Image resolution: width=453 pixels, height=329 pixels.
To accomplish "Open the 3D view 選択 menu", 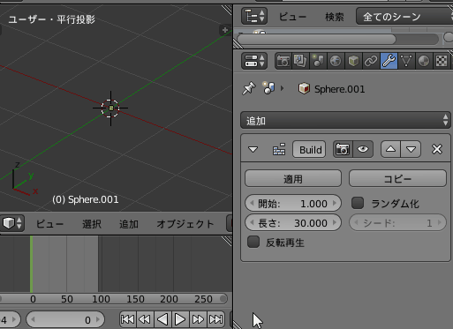I will click(92, 224).
